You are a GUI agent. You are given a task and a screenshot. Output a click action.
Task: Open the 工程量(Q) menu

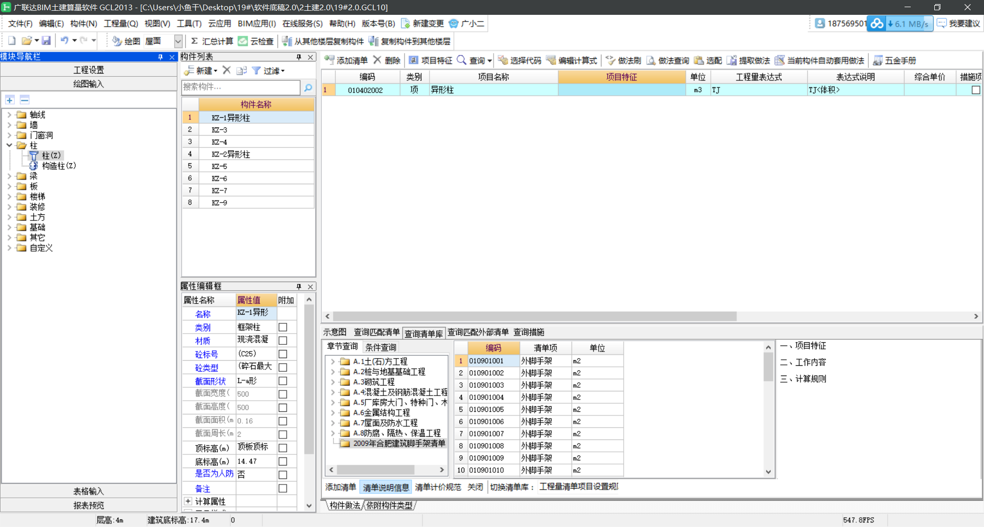coord(121,24)
